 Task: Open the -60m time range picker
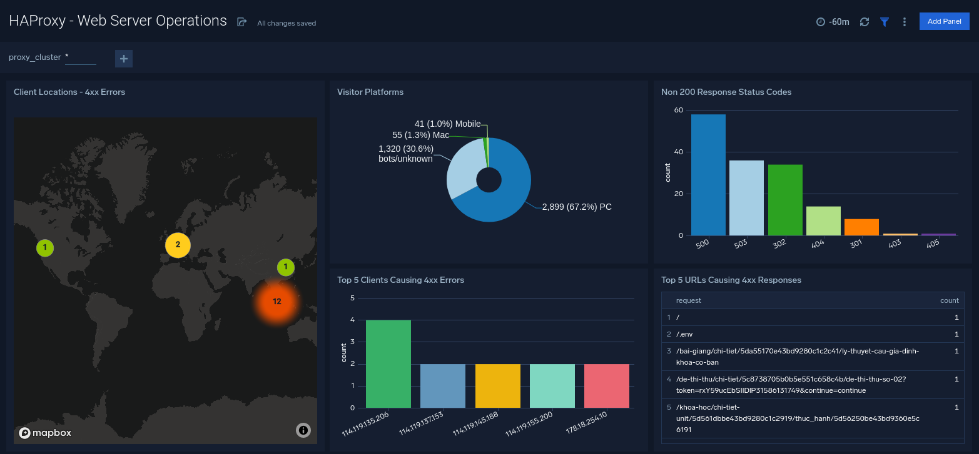click(x=833, y=22)
